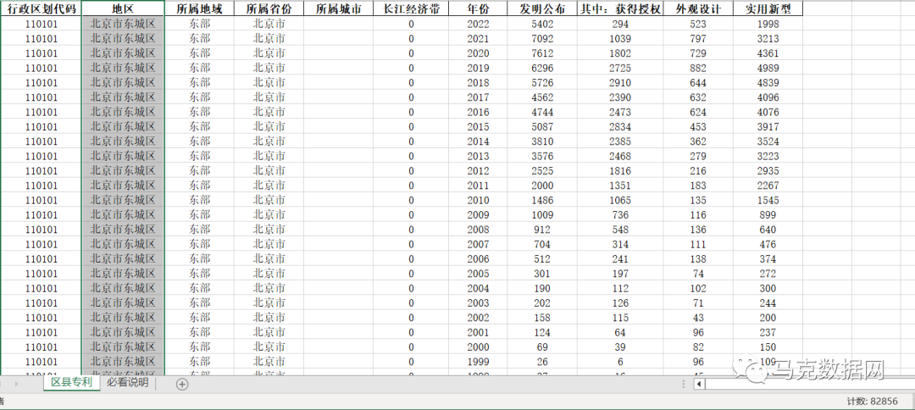Select the 所属地域 header cell
Image resolution: width=915 pixels, height=410 pixels.
(200, 8)
